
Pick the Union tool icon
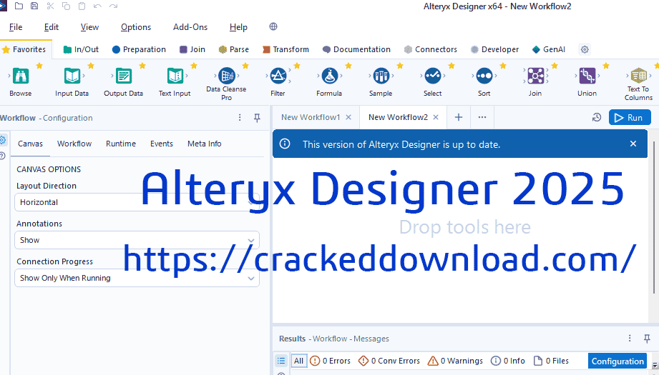pos(587,76)
